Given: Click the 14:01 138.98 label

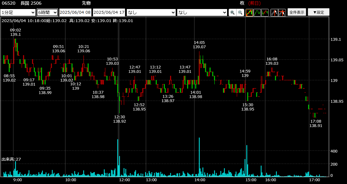Looking at the screenshot, I should point(196,94).
